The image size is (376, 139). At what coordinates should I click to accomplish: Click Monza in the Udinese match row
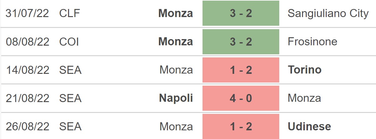[x=176, y=126]
